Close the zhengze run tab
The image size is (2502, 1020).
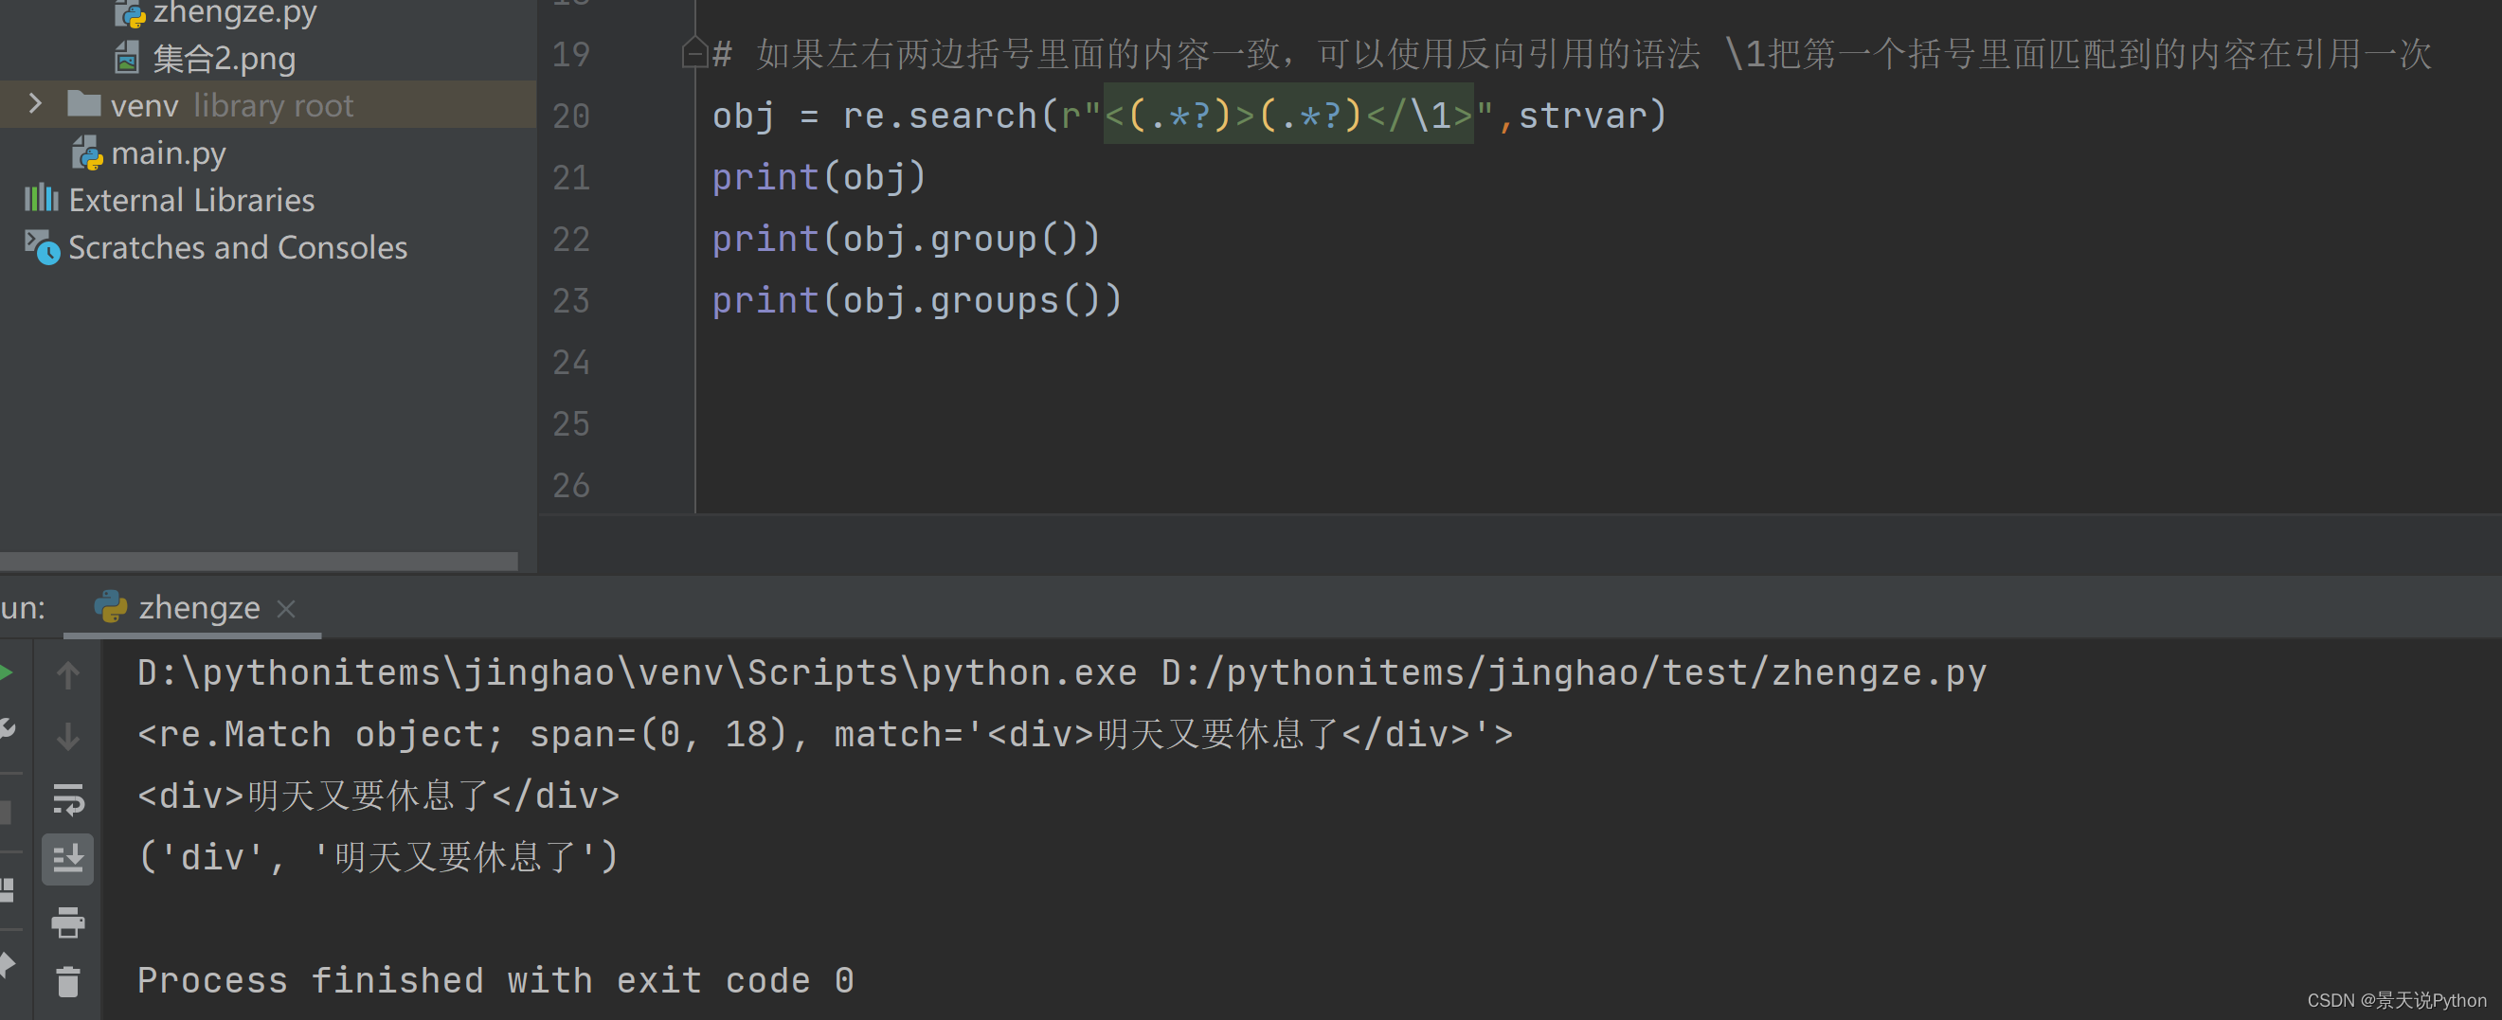tap(285, 609)
